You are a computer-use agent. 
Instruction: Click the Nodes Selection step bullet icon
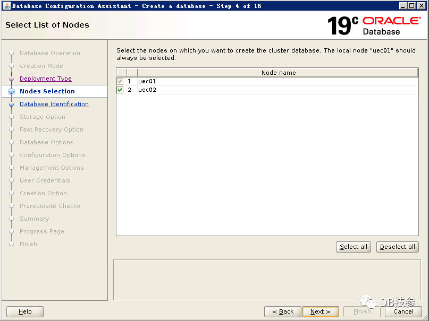click(11, 91)
